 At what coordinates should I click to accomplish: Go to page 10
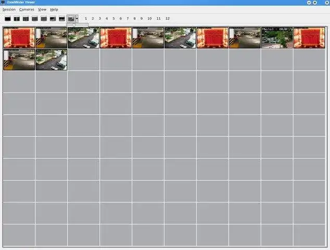149,19
